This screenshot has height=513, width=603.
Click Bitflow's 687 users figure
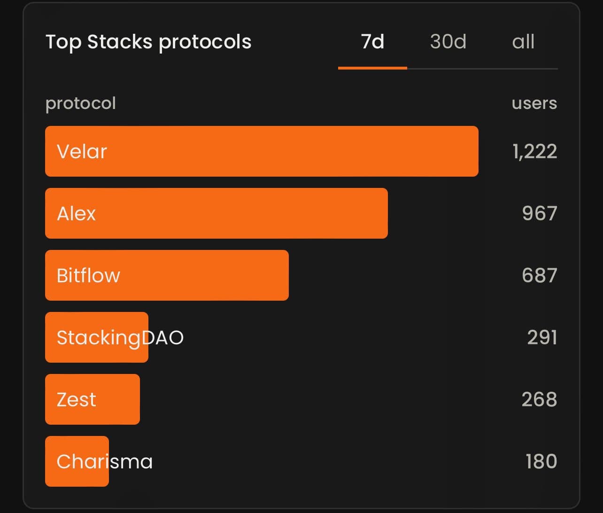coord(539,276)
